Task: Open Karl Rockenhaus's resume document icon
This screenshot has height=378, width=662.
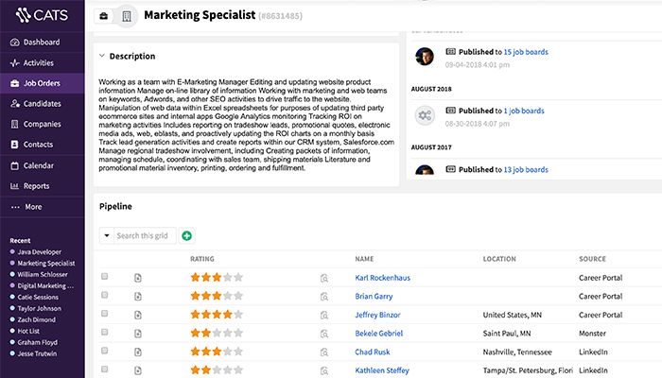Action: (137, 278)
